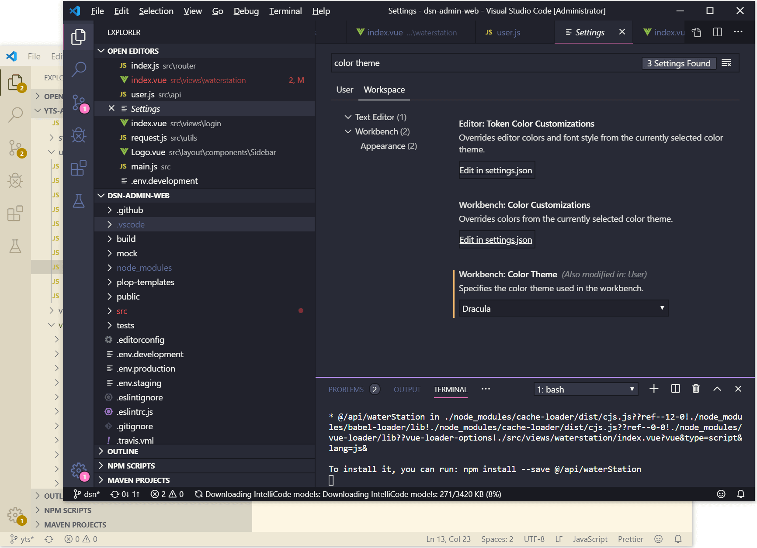Open the Run and Debug view

coord(79,135)
